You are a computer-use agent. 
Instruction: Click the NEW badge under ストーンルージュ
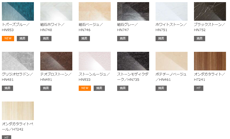(x=85, y=88)
